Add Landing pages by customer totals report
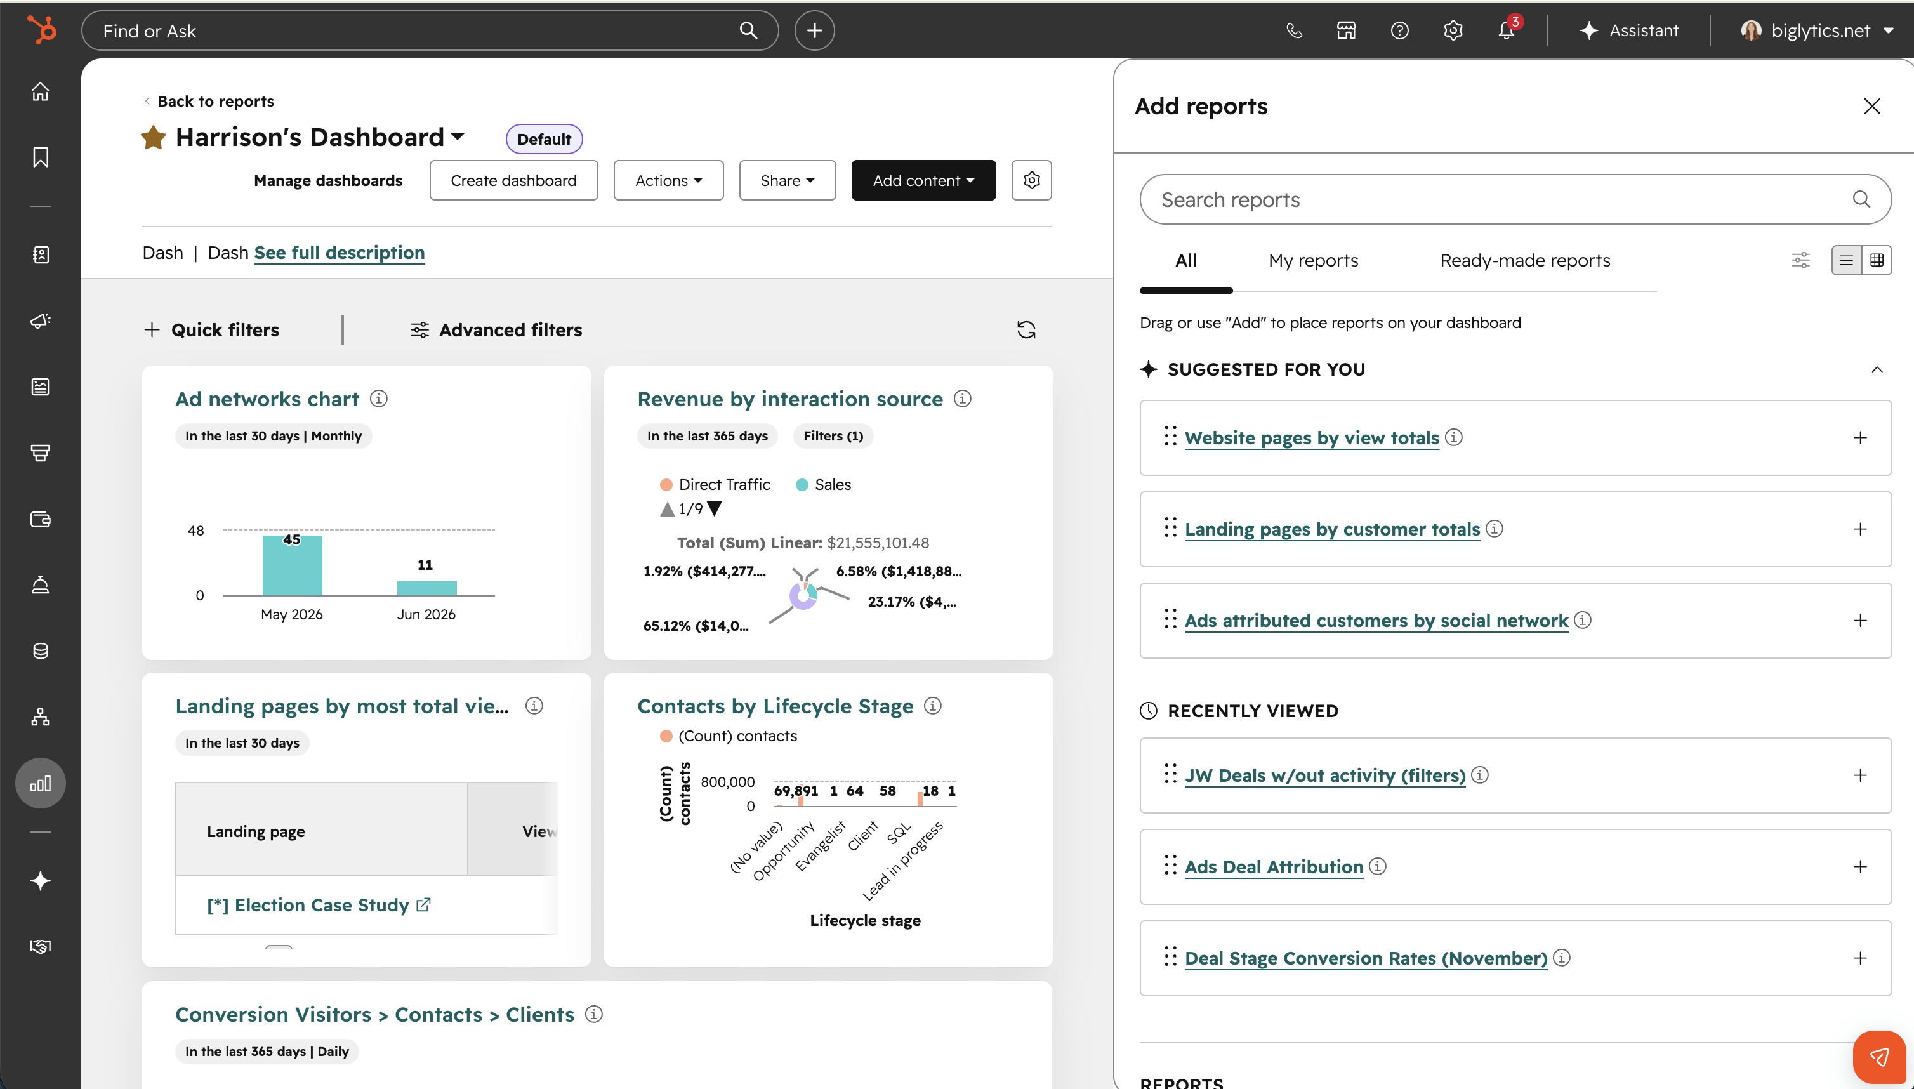Image resolution: width=1914 pixels, height=1089 pixels. tap(1860, 529)
